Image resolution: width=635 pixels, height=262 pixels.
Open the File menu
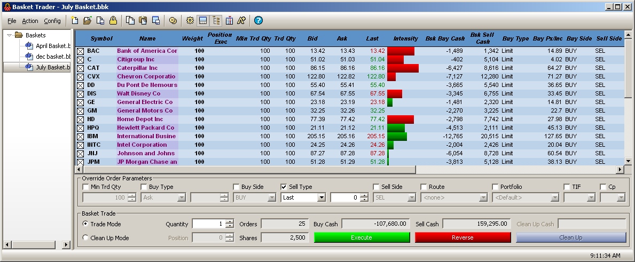coord(12,21)
